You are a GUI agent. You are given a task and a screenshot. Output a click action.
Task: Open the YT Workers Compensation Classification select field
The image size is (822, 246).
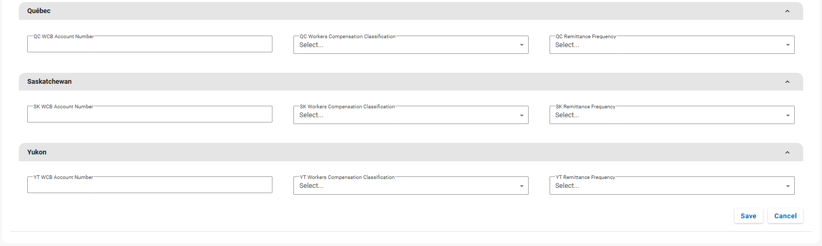point(403,186)
